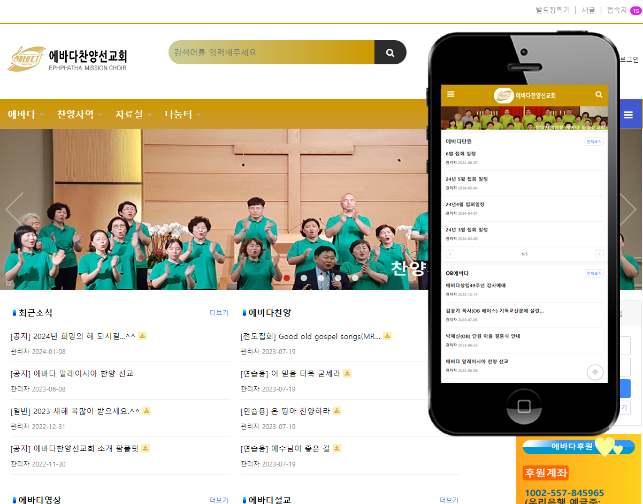Click the 새글 link in top bar
The height and width of the screenshot is (504, 643).
[x=588, y=10]
